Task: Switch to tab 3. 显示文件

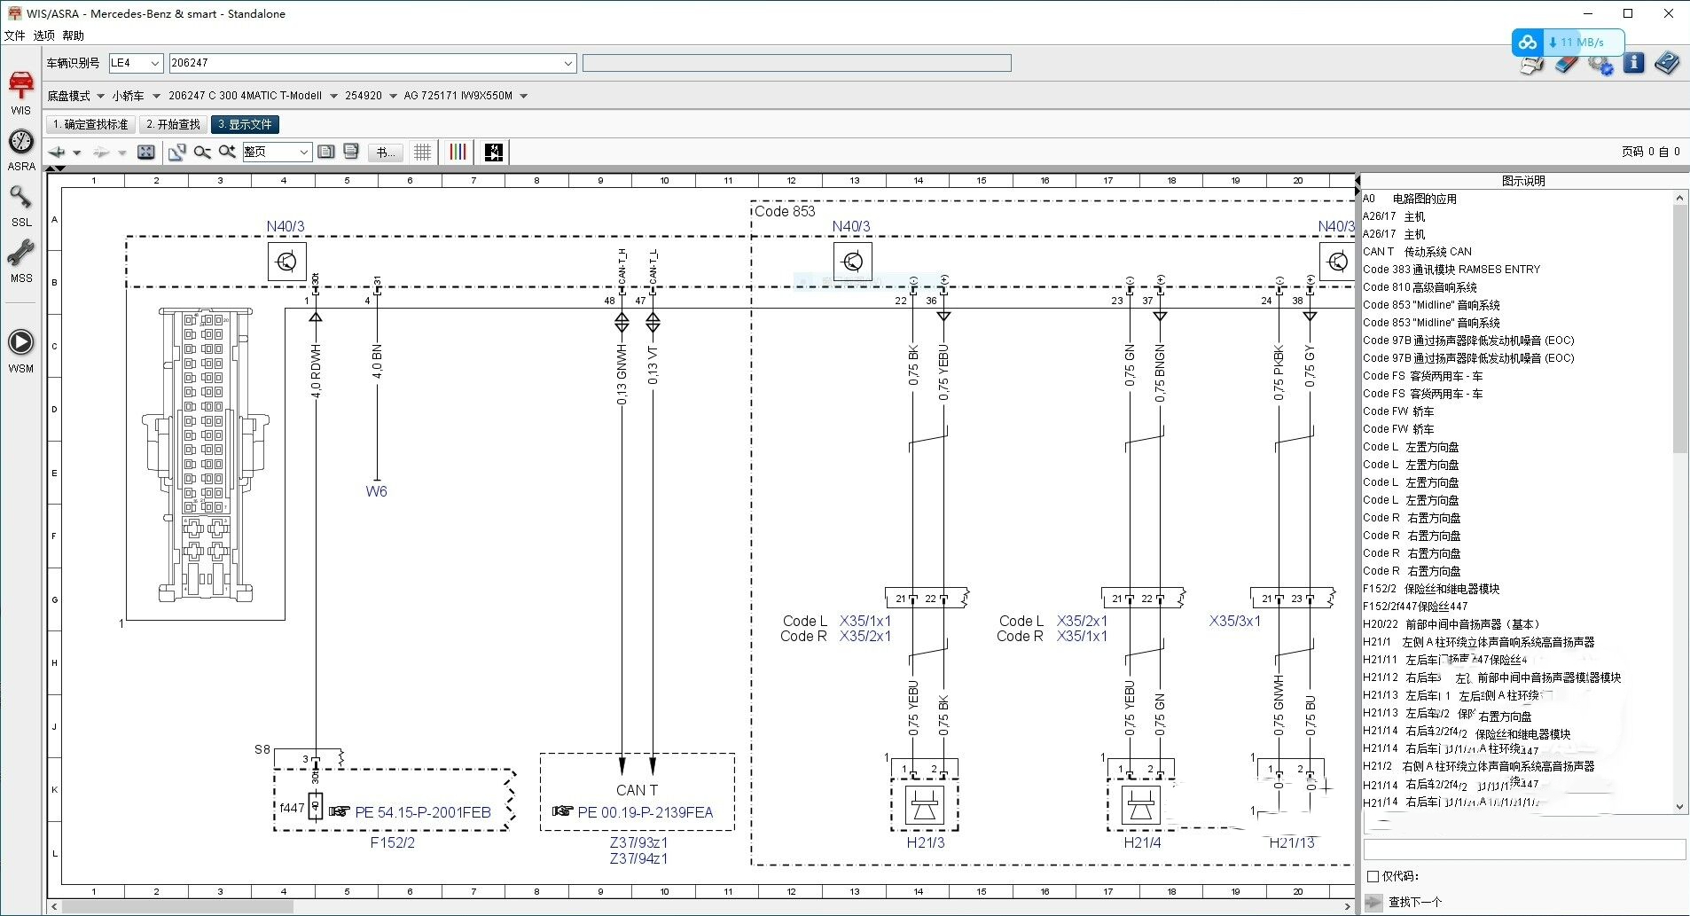Action: (246, 125)
